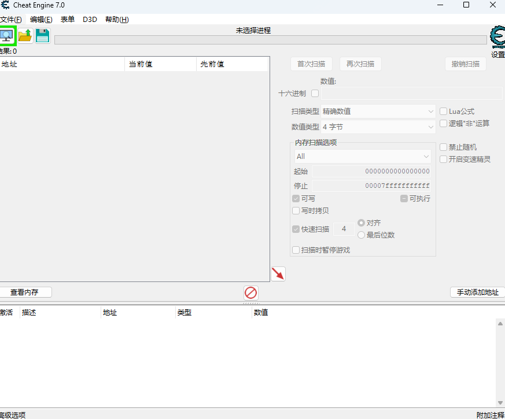The height and width of the screenshot is (419, 505).
Task: Maximize the Cheat Engine window
Action: click(466, 5)
